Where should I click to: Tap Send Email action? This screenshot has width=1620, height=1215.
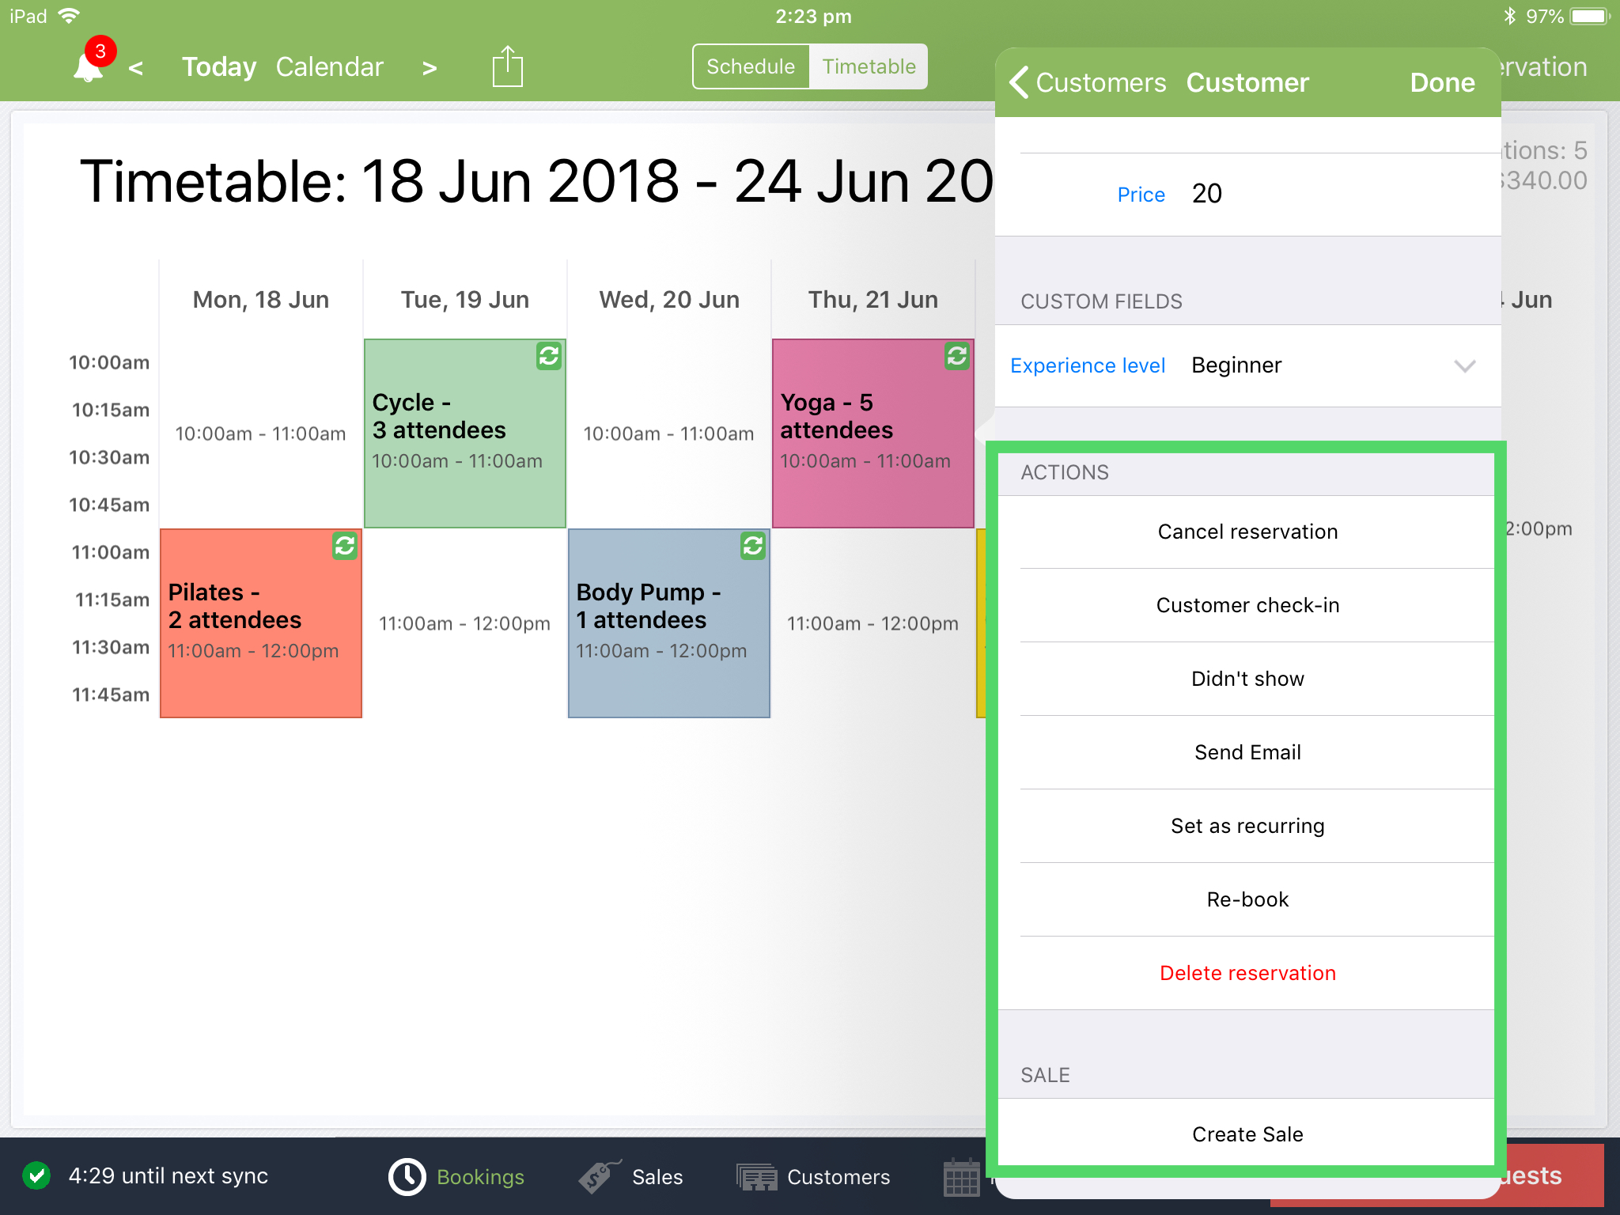(x=1248, y=752)
